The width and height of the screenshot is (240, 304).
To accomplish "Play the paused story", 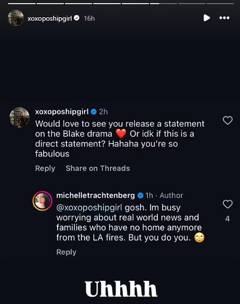I will [206, 18].
